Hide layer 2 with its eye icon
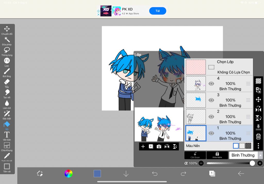This screenshot has width=264, height=184. pyautogui.click(x=211, y=117)
